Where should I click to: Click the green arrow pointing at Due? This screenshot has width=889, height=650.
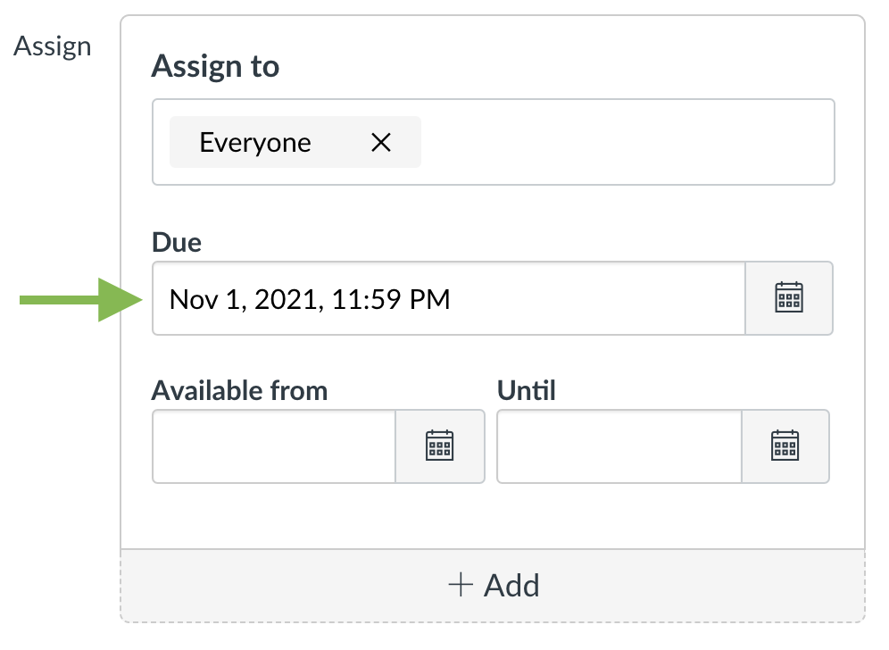[81, 299]
